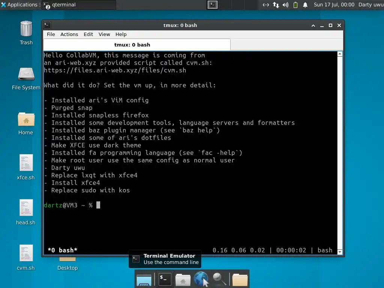Viewport: 384px width, 288px height.
Task: Open the File System drive icon
Action: [x=26, y=74]
